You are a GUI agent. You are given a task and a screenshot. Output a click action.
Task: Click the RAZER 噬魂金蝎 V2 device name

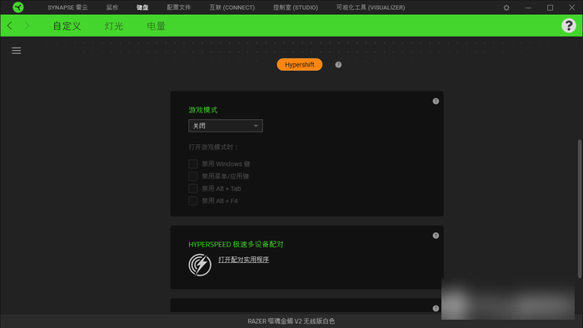point(291,321)
